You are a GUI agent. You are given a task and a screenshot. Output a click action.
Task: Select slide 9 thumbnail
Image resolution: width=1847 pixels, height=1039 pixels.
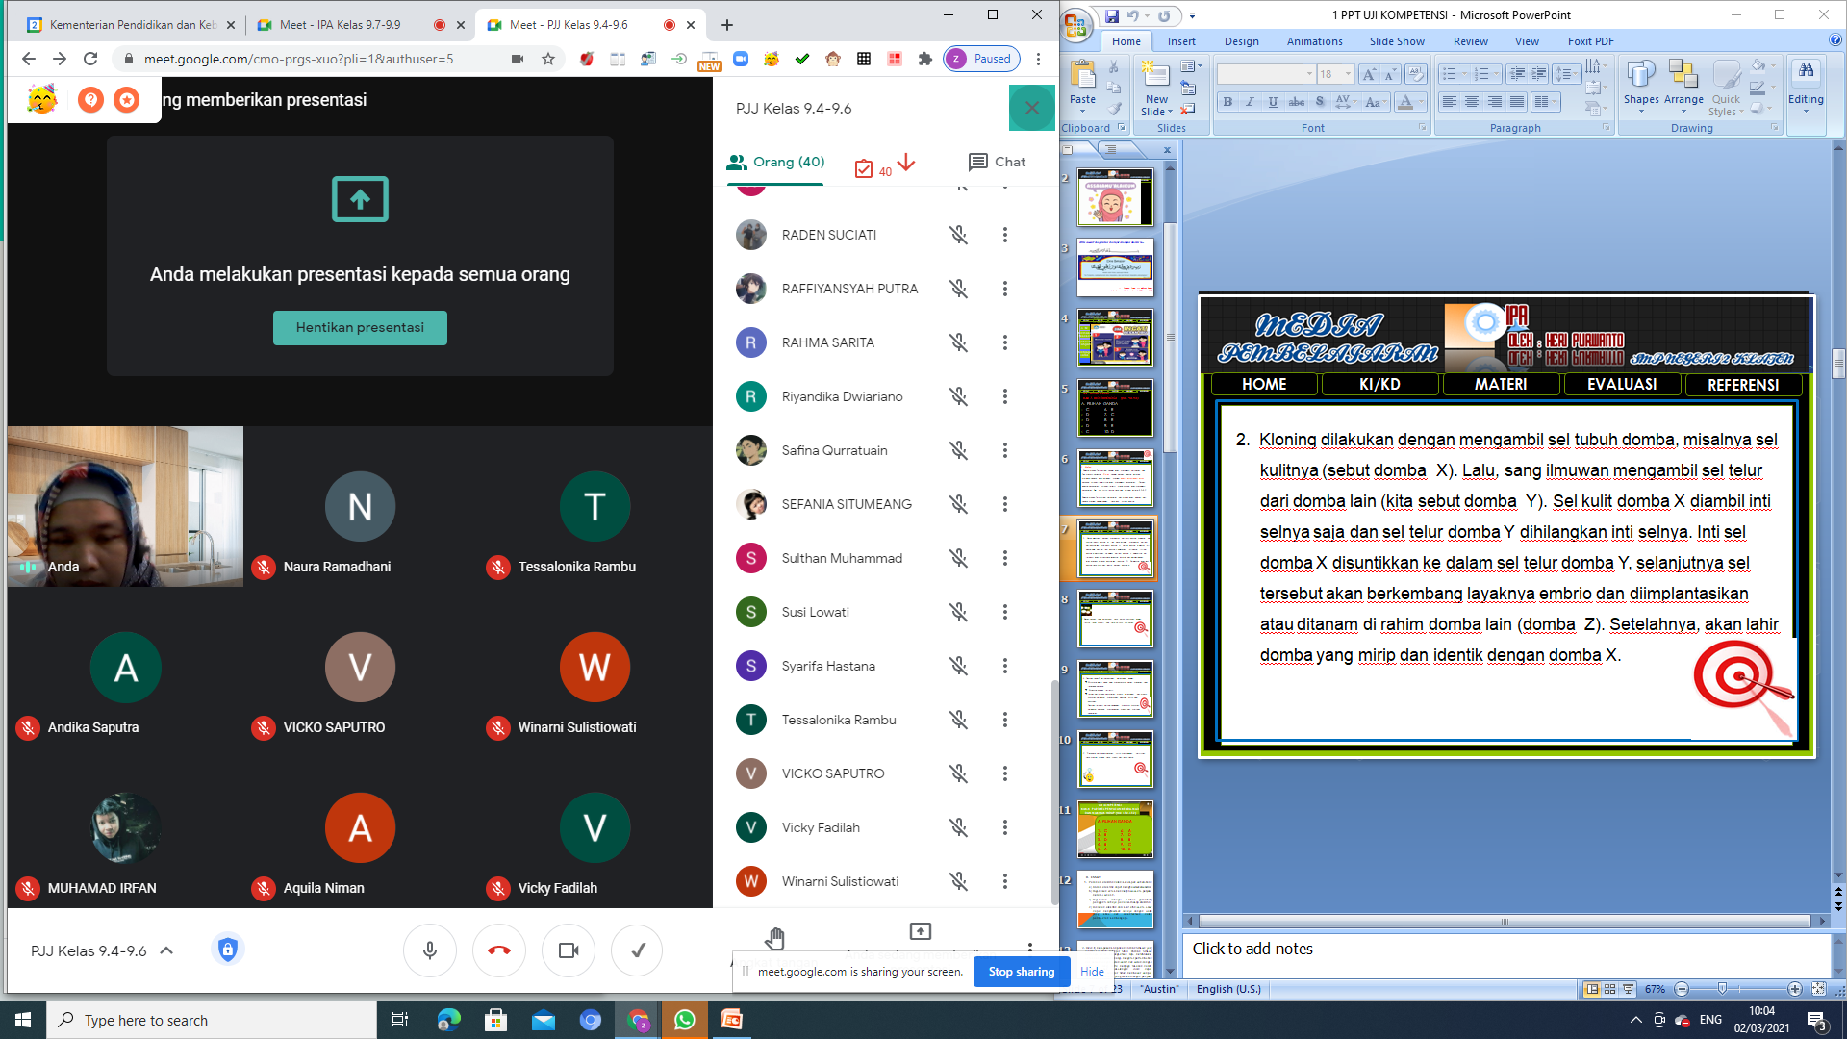pyautogui.click(x=1115, y=689)
